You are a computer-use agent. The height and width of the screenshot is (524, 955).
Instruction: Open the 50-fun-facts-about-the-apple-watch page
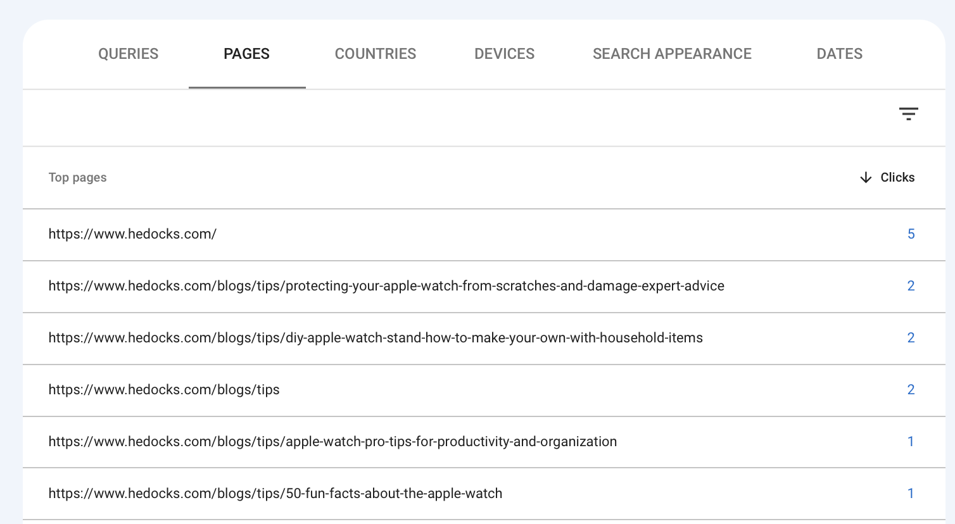pyautogui.click(x=275, y=494)
